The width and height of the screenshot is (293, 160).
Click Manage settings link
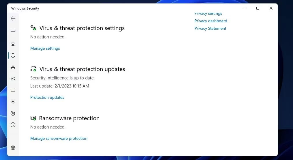[x=45, y=48]
